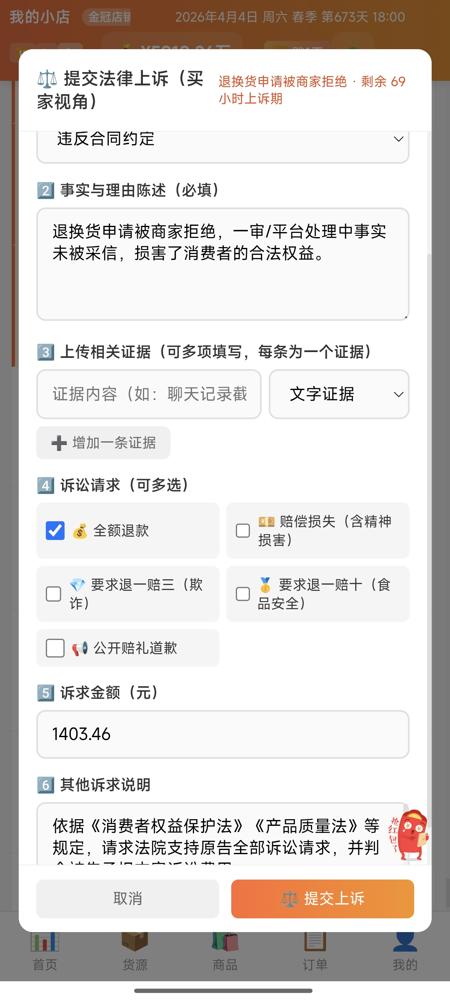Click 增加一条证据 button

(103, 442)
